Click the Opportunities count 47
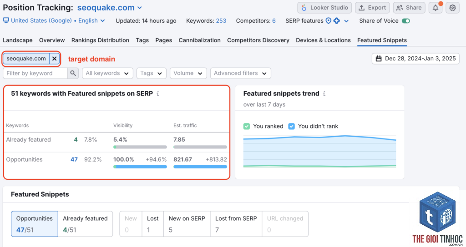Viewport: 466px width, 247px height. coord(74,159)
